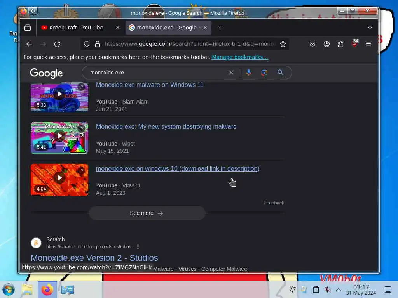Image resolution: width=398 pixels, height=298 pixels.
Task: Click the pin diamond icon in titlebar
Action: coord(33,11)
